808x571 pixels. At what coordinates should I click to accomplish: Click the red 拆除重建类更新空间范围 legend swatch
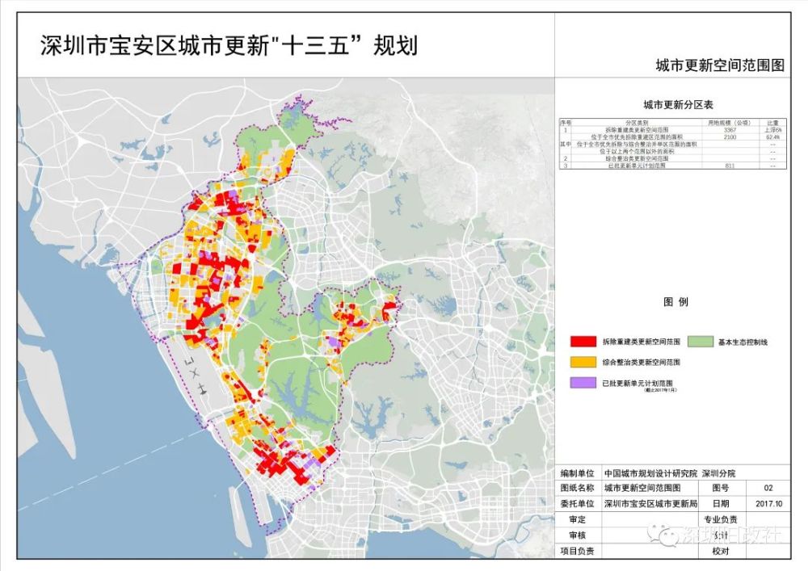click(x=583, y=341)
